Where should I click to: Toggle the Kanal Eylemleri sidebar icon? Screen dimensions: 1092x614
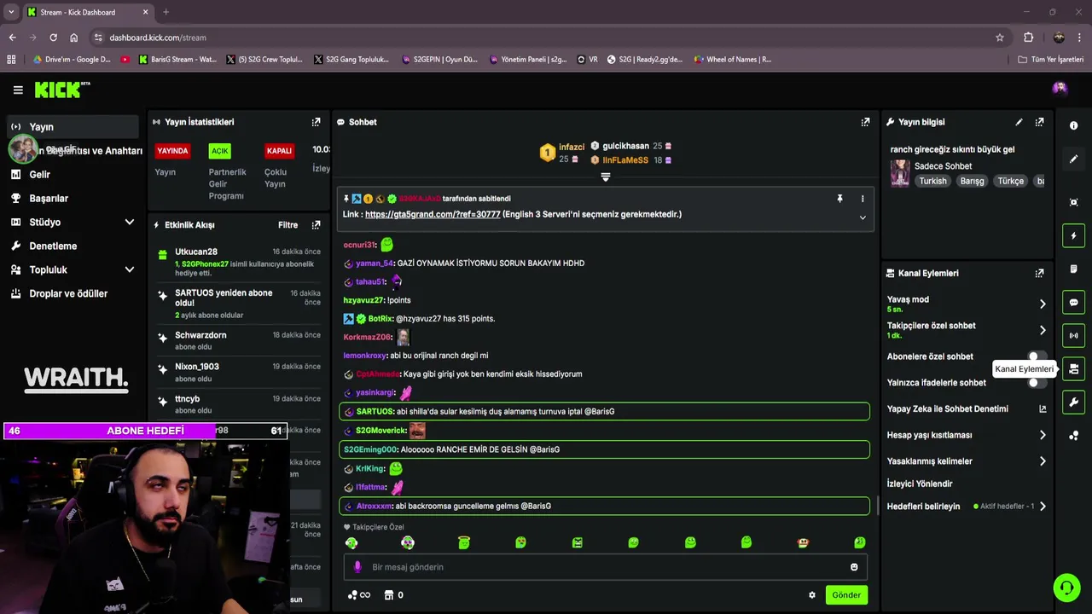(1073, 369)
